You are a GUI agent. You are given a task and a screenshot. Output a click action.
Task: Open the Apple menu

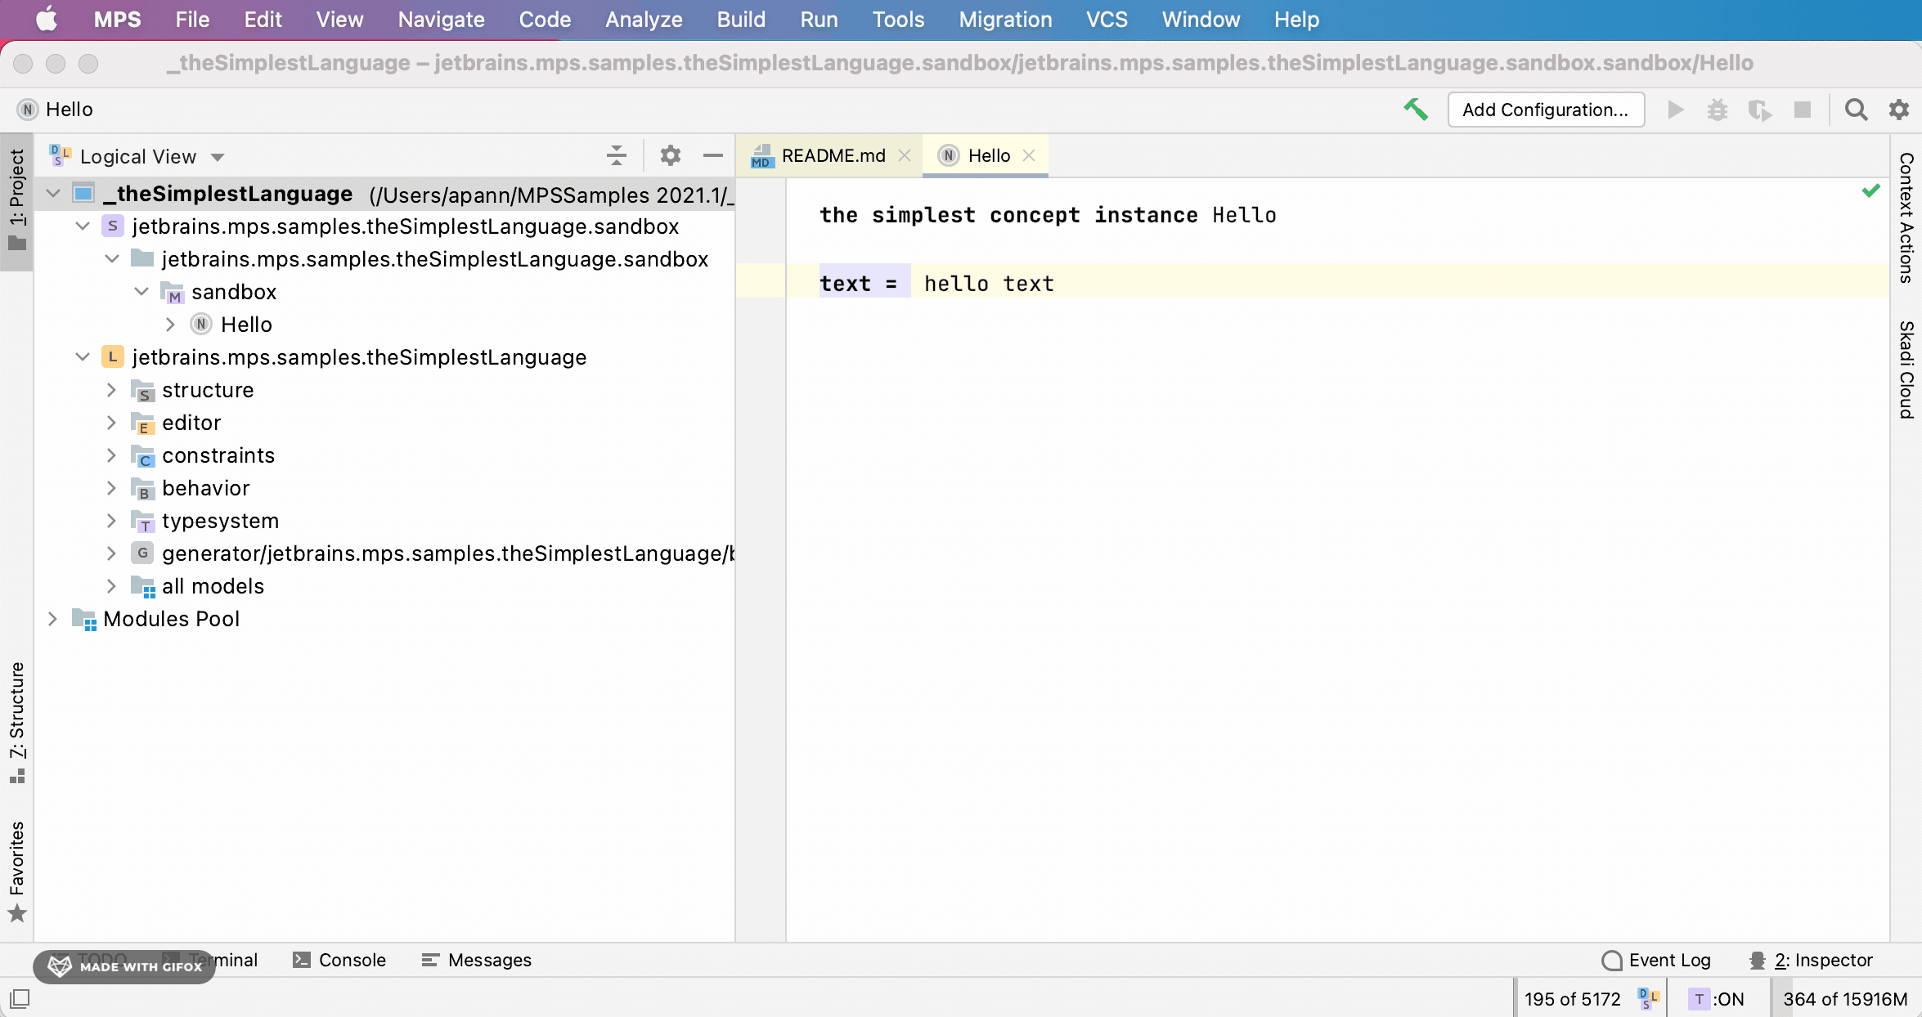click(47, 20)
